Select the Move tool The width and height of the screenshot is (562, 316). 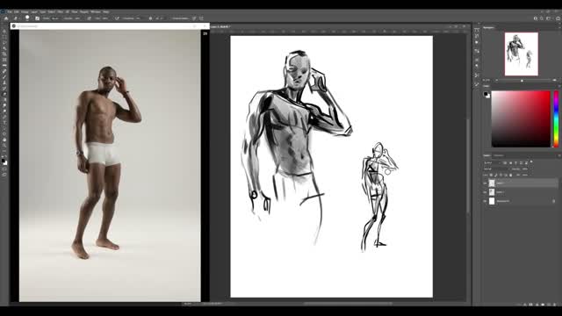(x=4, y=32)
